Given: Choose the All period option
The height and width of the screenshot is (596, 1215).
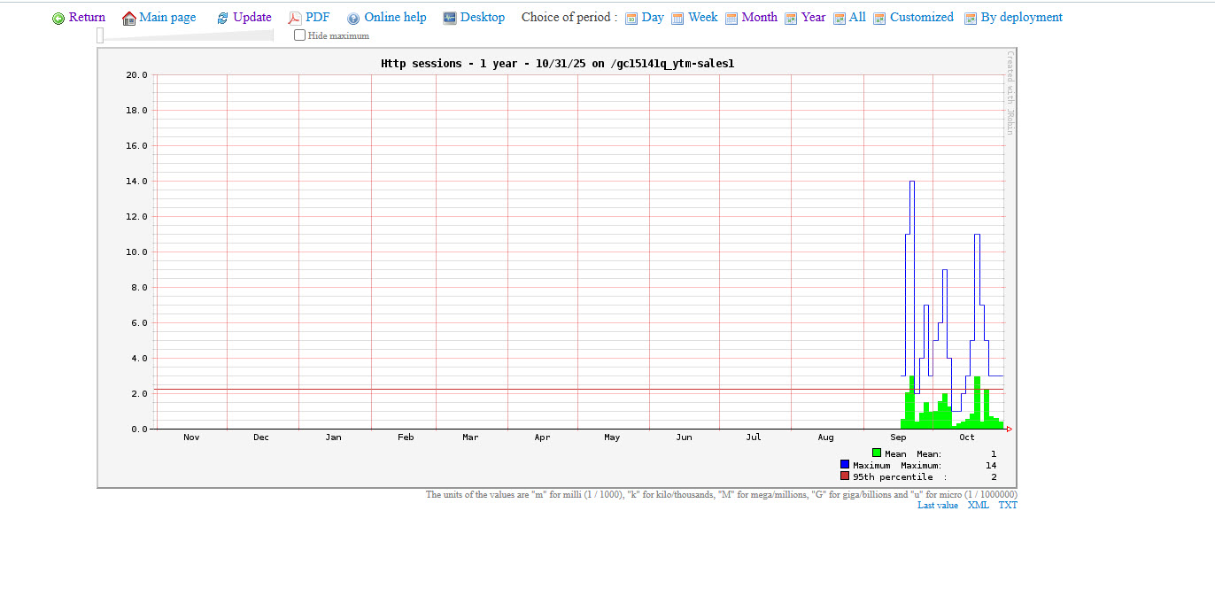Looking at the screenshot, I should pos(857,18).
